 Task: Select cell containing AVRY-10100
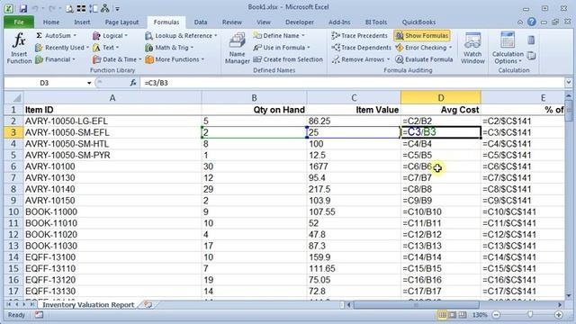point(112,166)
